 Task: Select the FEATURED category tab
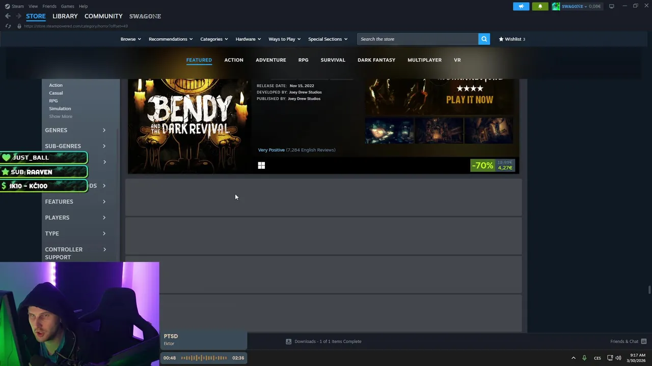(199, 60)
